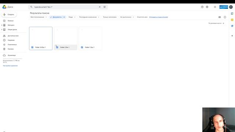Open the Help question mark icon
The image size is (235, 132).
pyautogui.click(x=202, y=7)
